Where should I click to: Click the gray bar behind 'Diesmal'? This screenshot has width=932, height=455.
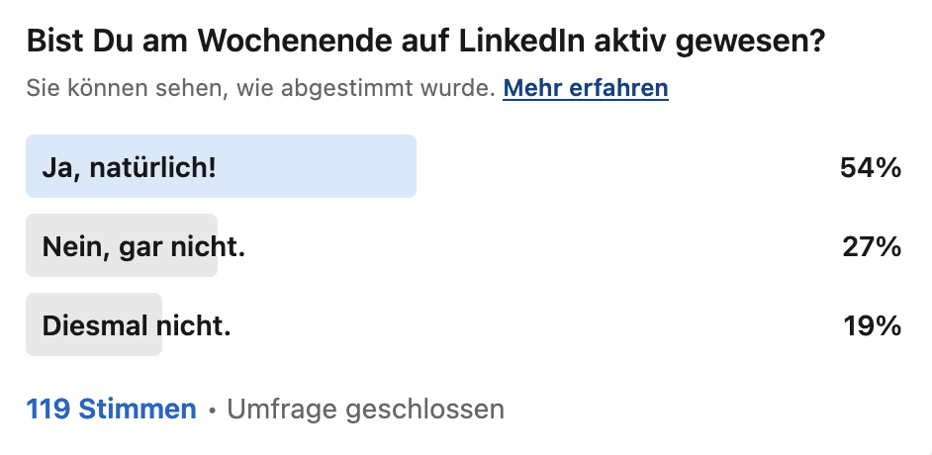click(94, 324)
